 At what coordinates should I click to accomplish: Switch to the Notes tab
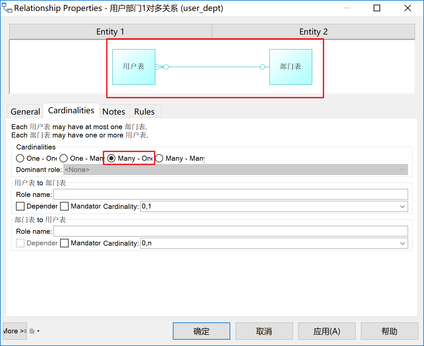(114, 112)
